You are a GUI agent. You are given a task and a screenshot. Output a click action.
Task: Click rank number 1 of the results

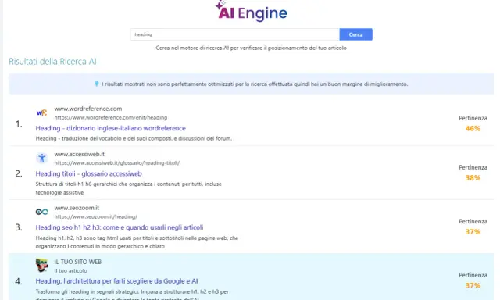19,124
